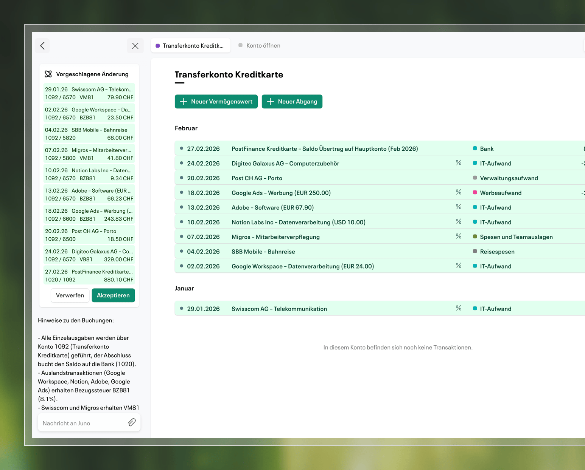Select proposed Notion Labs 9.34 CHF entry

click(89, 174)
